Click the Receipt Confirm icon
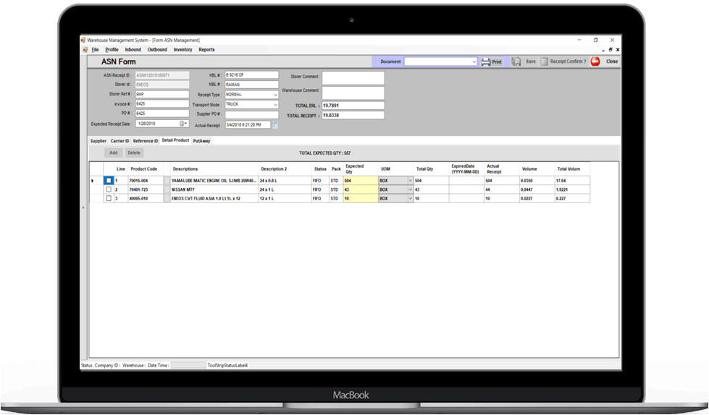The image size is (709, 415). [x=544, y=62]
